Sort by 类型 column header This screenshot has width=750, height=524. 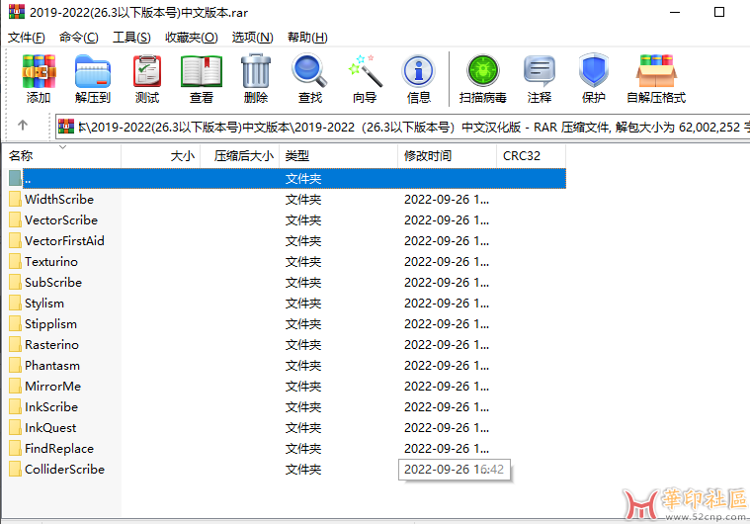click(338, 156)
